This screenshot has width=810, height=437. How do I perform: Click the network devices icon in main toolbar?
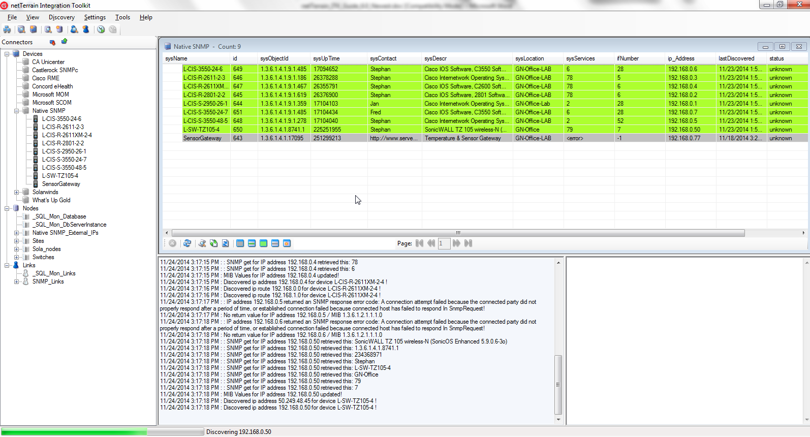click(x=7, y=29)
